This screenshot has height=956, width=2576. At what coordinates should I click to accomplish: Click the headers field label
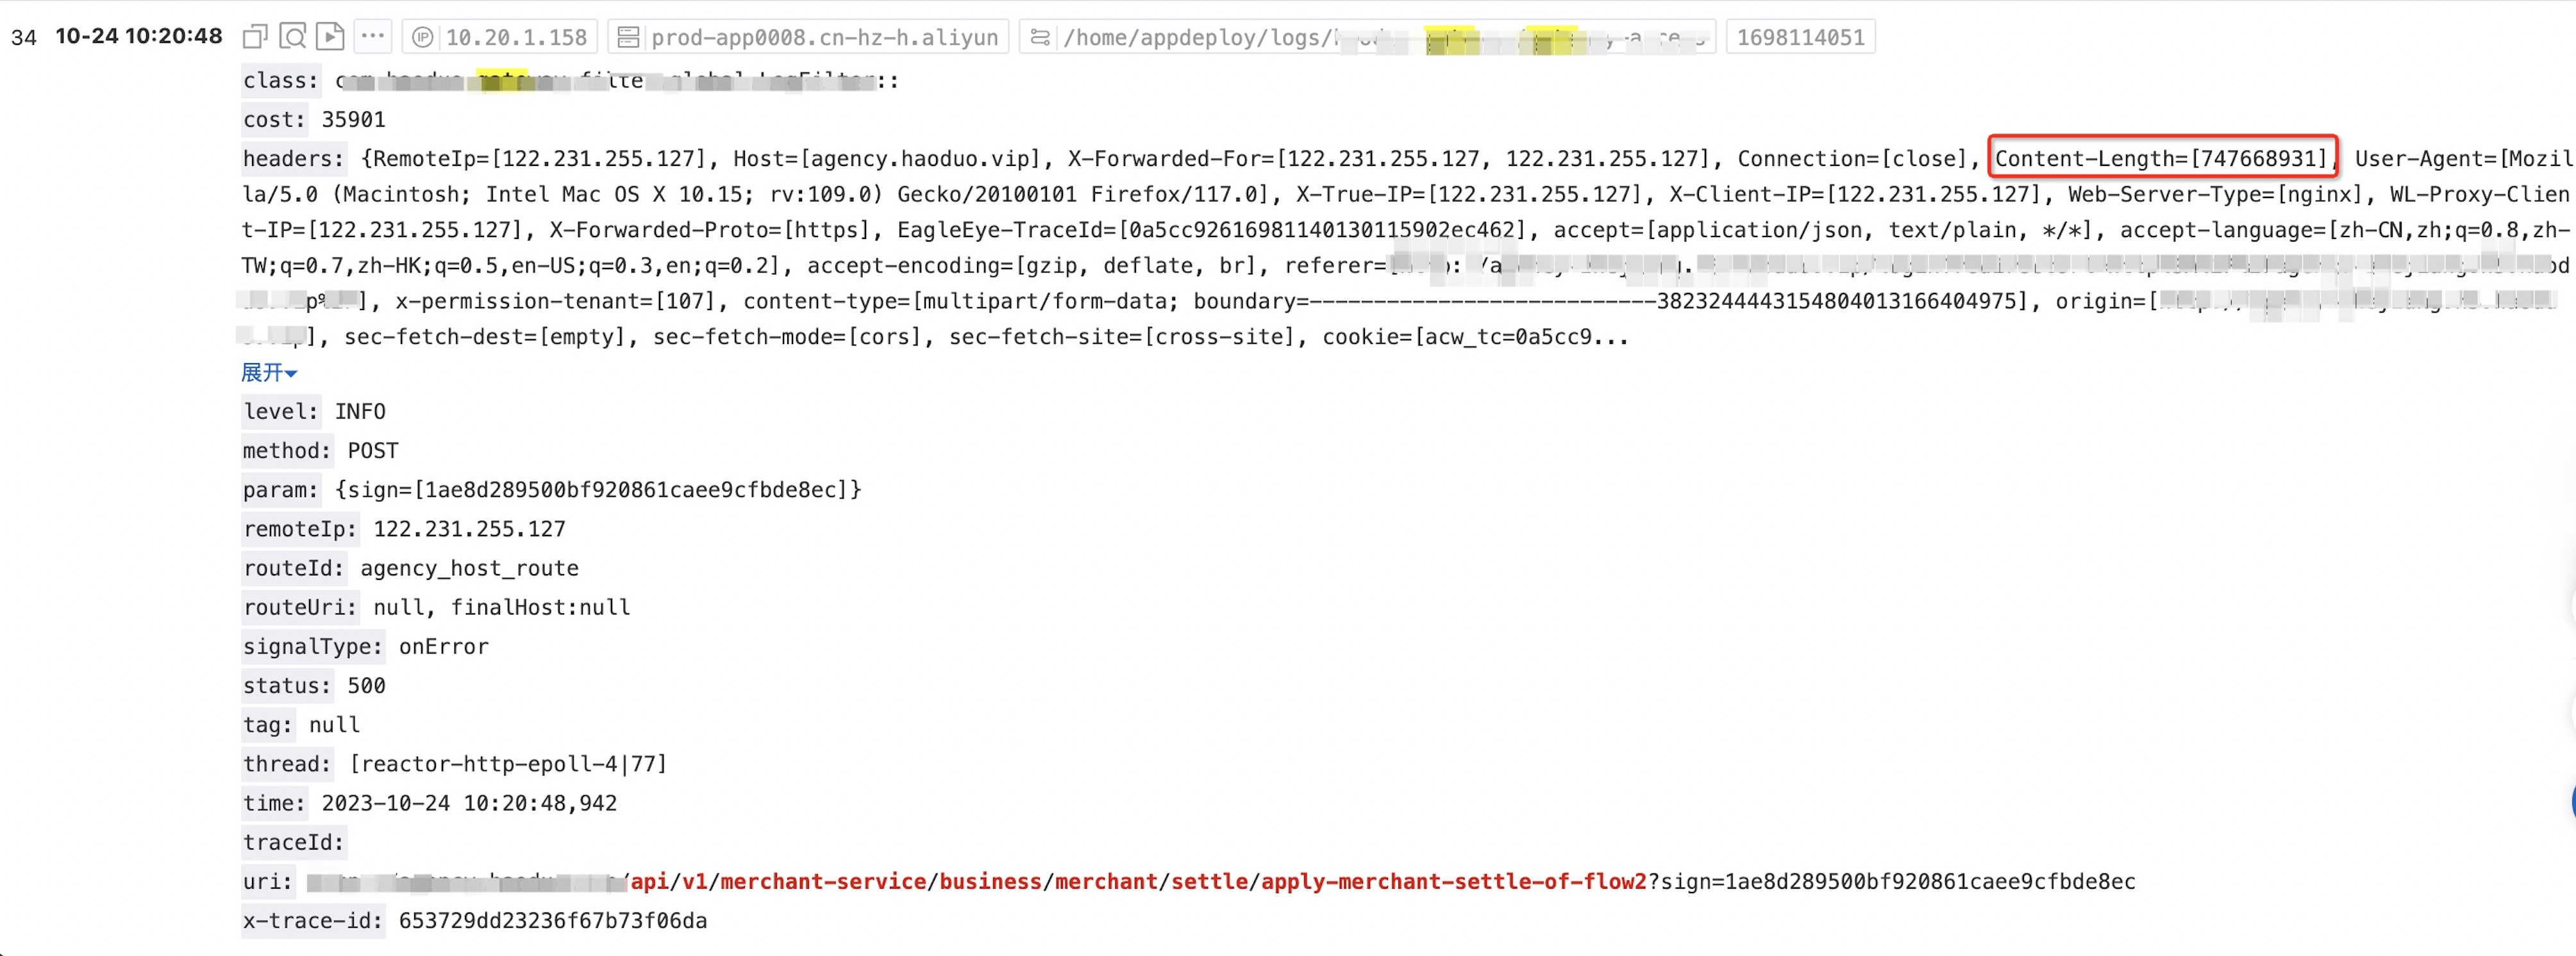(293, 159)
